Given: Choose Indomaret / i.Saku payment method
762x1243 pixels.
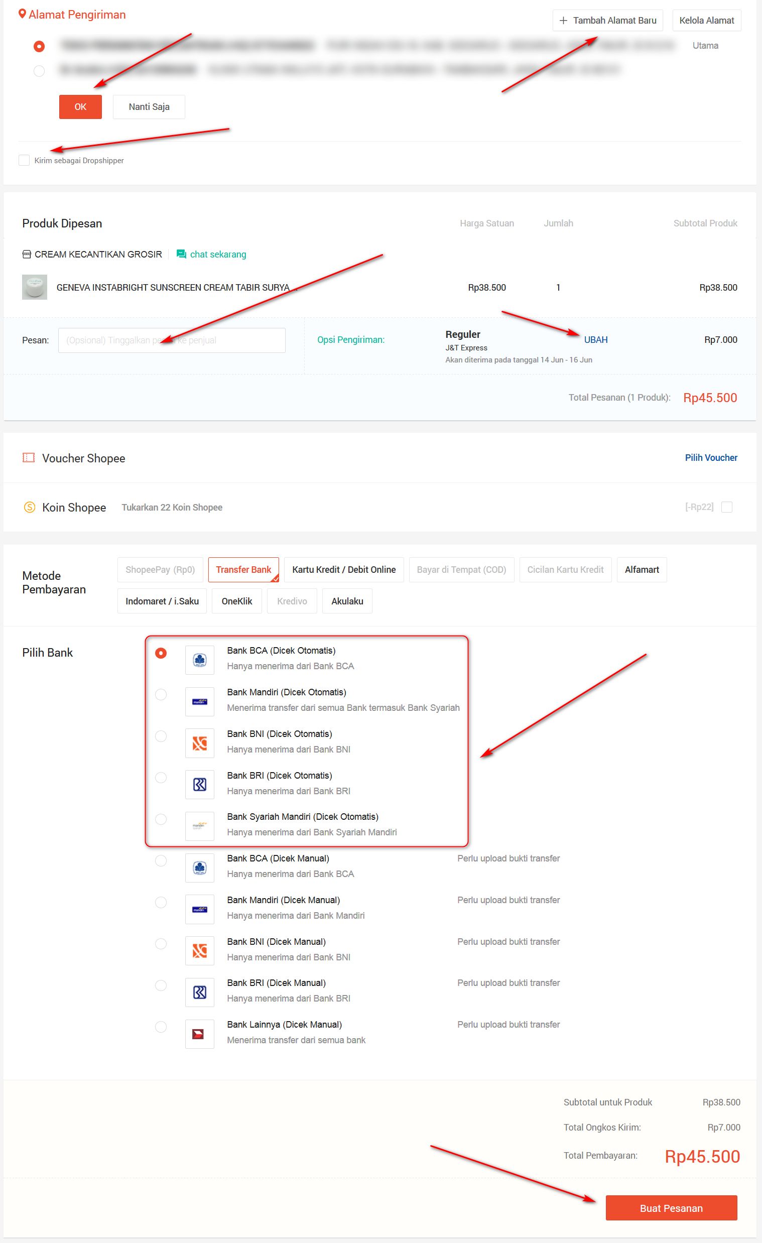Looking at the screenshot, I should point(162,601).
